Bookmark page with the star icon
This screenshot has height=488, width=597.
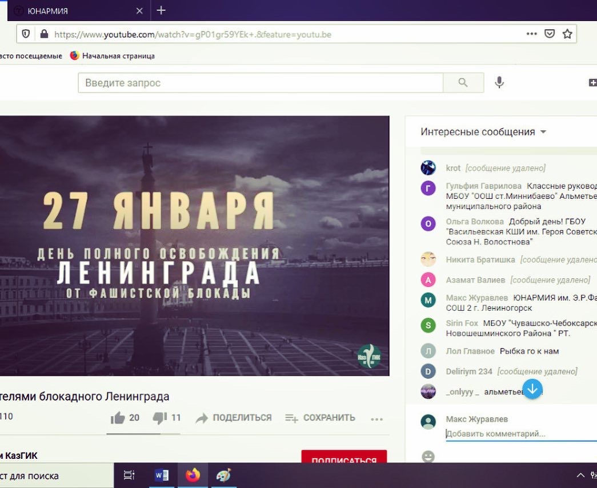[x=567, y=34]
